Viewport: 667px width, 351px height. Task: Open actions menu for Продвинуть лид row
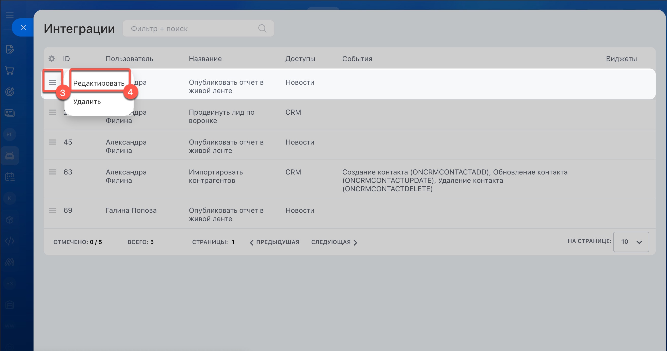pos(52,112)
